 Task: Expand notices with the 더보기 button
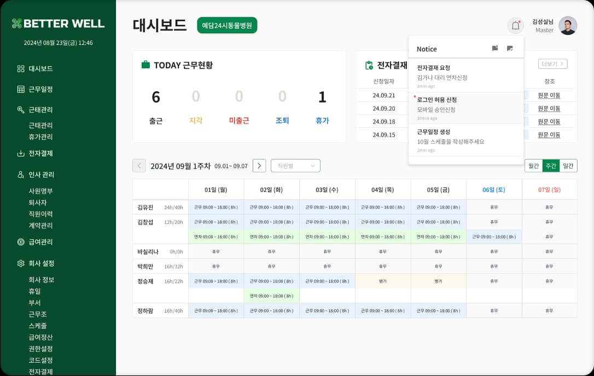552,63
